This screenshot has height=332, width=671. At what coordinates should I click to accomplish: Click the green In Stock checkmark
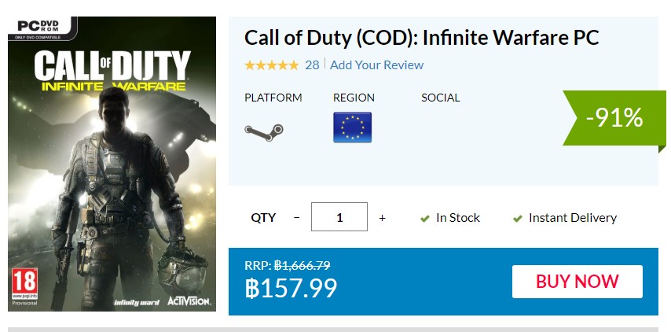tap(425, 218)
